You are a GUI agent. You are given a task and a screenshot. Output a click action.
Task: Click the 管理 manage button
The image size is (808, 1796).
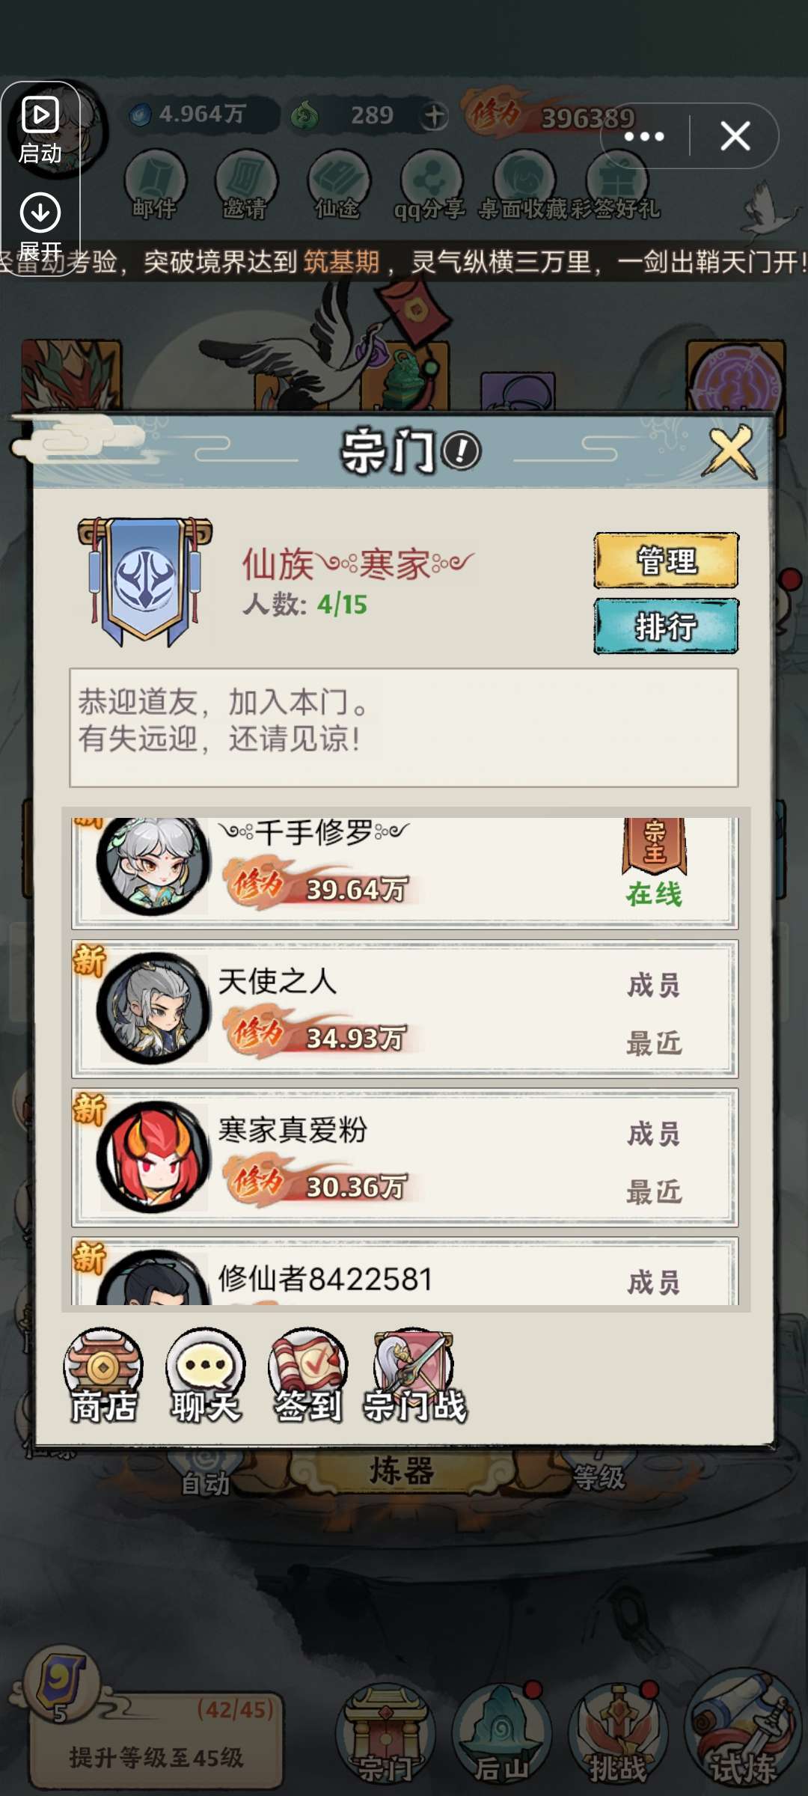click(x=666, y=561)
